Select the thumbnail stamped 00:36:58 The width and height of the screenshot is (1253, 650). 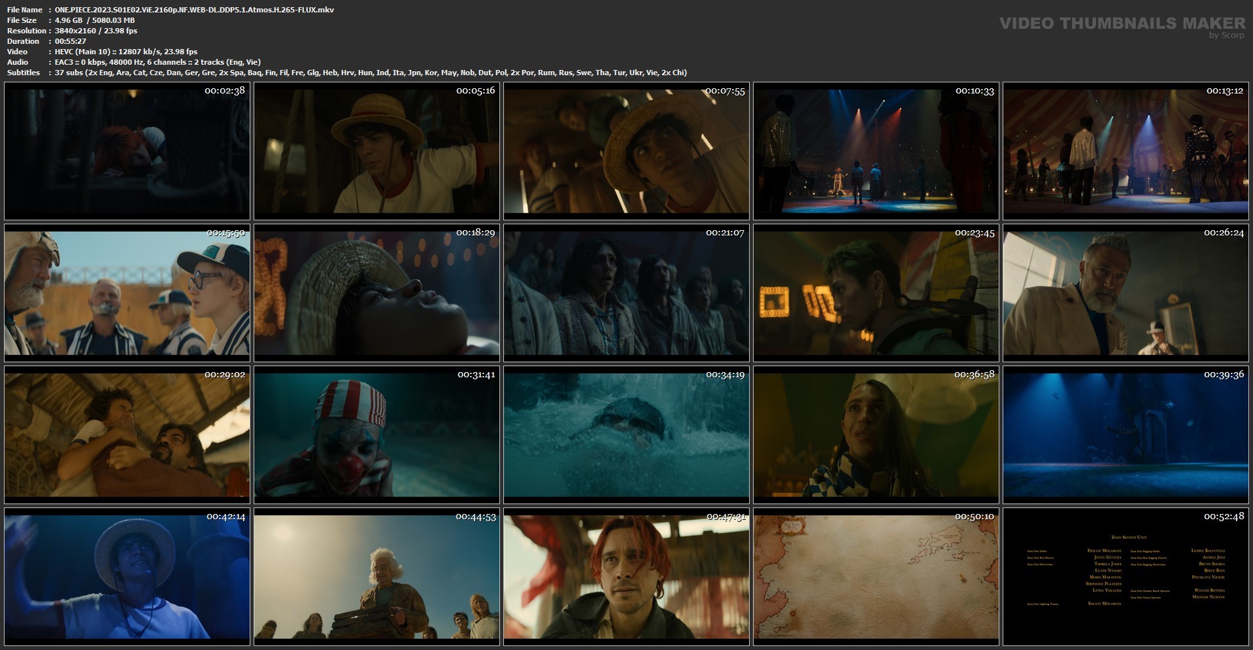pos(876,435)
